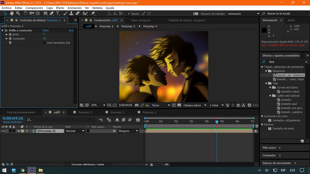The image size is (310, 174).
Task: Open the Más suave panel
Action: (x=269, y=147)
